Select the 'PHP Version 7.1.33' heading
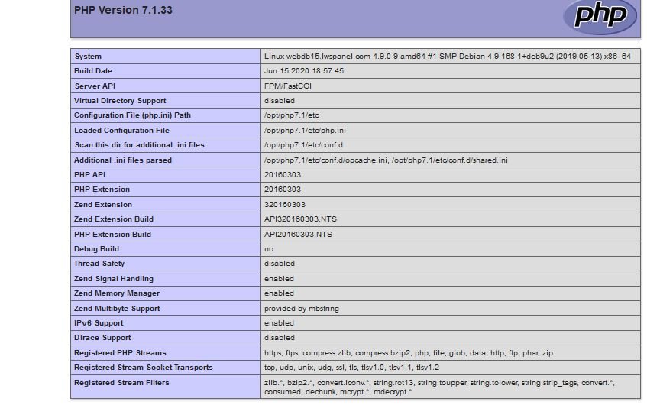647x405 pixels. pyautogui.click(x=123, y=11)
